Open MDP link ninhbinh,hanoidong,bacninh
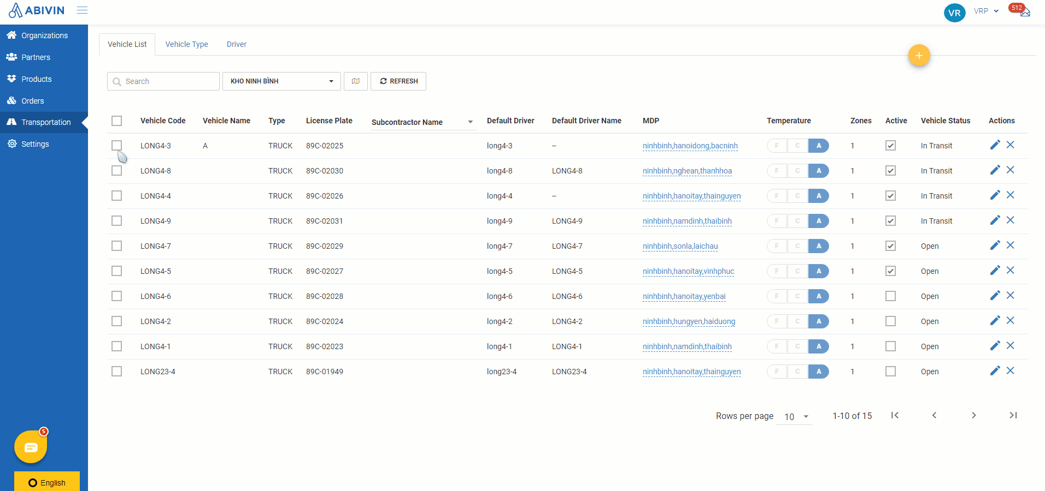The height and width of the screenshot is (491, 1045). 690,146
